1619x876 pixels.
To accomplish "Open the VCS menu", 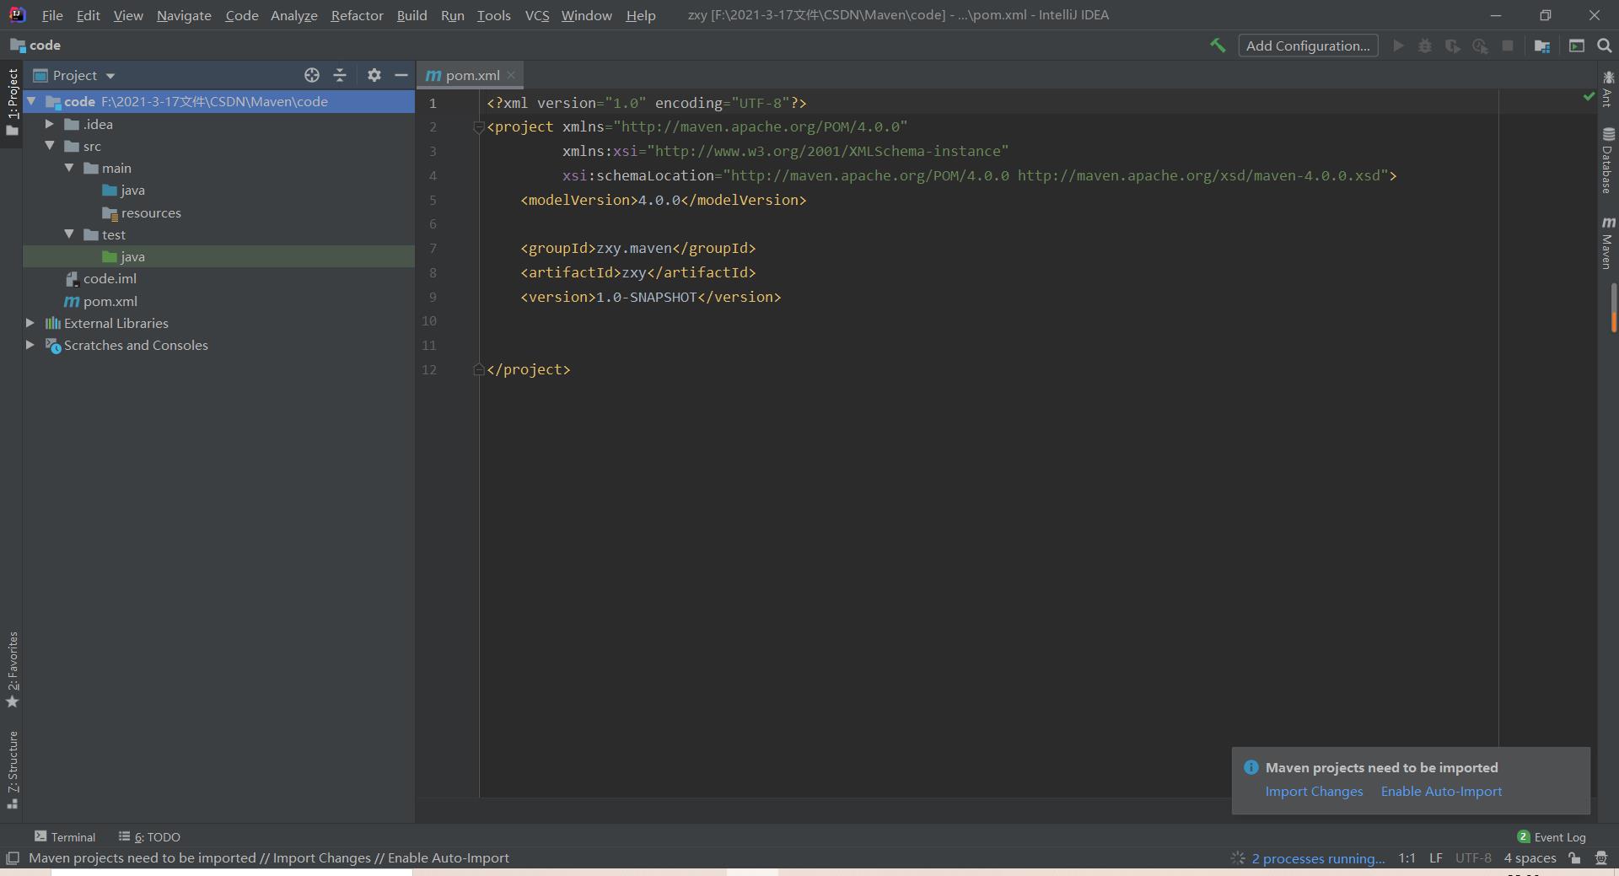I will click(x=537, y=15).
